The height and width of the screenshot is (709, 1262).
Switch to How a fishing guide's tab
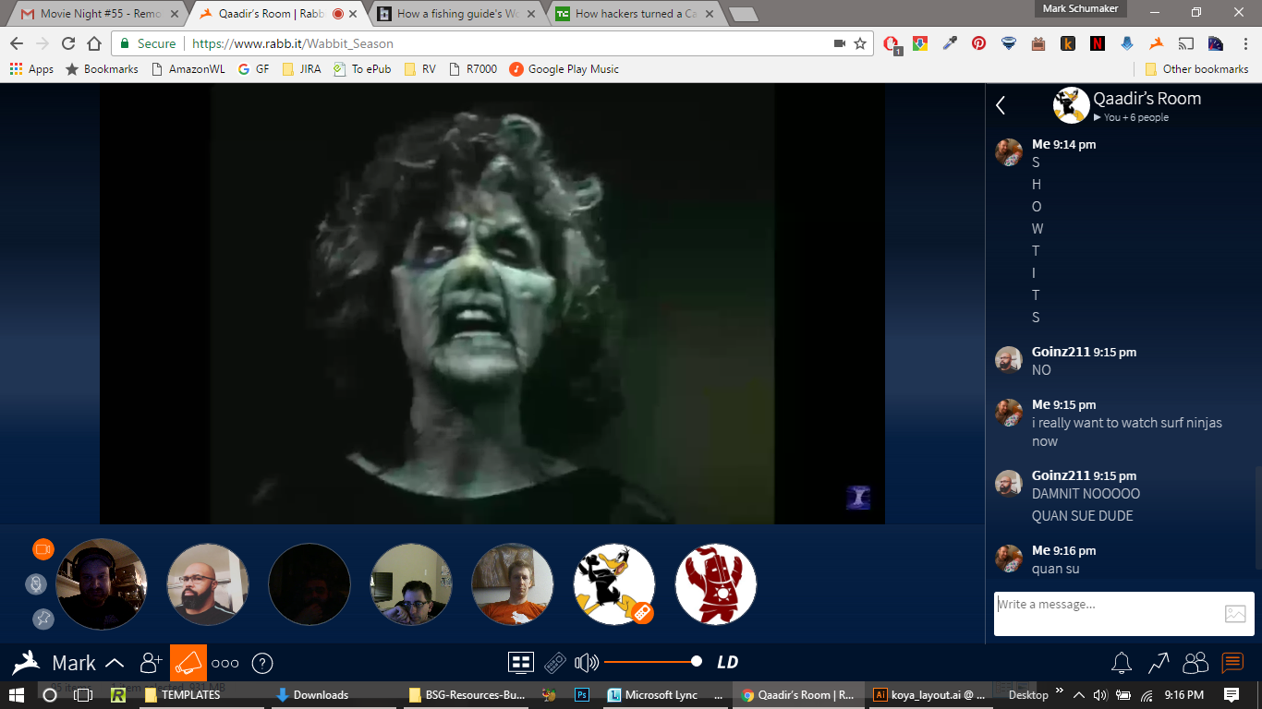click(457, 14)
